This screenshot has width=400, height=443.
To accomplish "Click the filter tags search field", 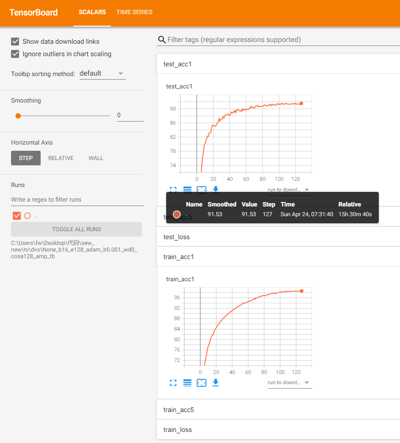I will tap(265, 39).
